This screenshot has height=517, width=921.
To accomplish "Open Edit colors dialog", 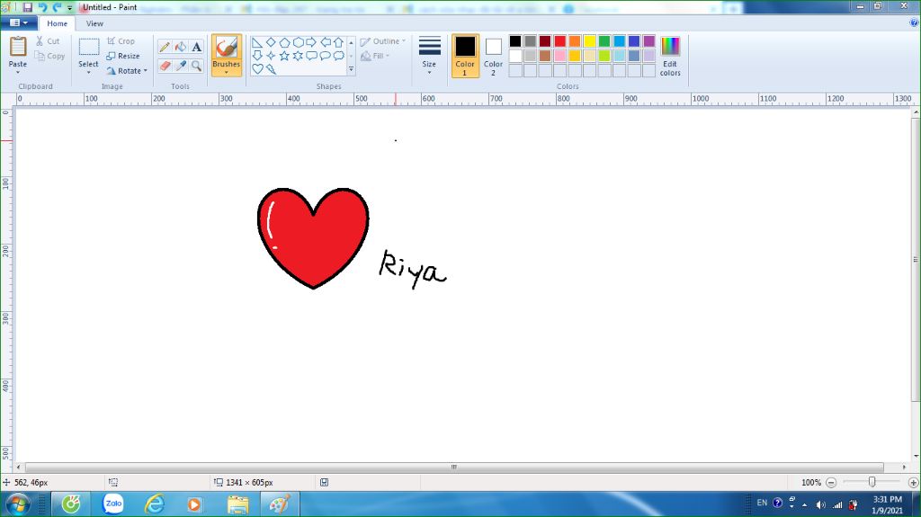I will pyautogui.click(x=669, y=56).
